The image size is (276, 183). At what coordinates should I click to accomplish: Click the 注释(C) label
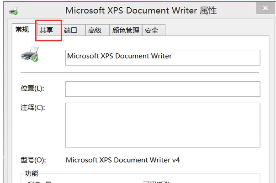[32, 108]
